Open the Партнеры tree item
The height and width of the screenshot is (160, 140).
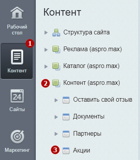click(87, 134)
